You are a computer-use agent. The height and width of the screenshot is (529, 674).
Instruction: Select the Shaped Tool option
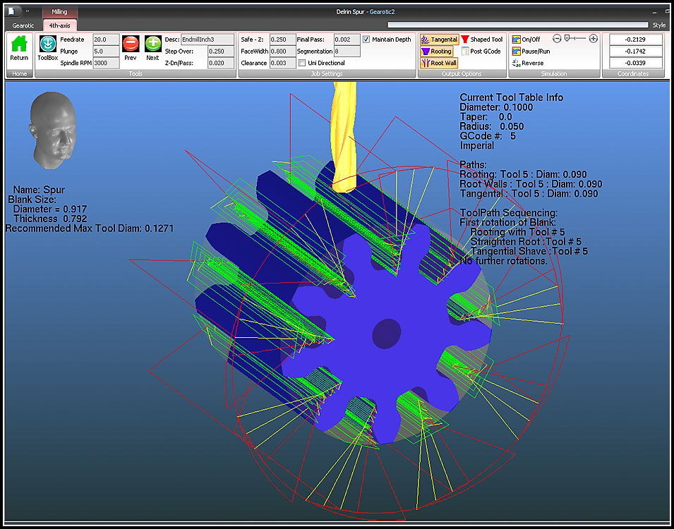click(x=482, y=39)
